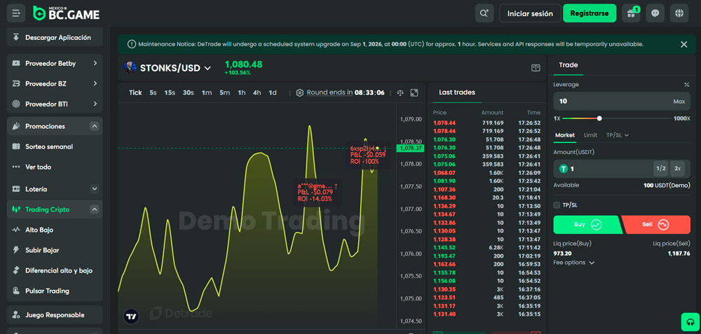Click Iniciar sesión button

click(530, 13)
